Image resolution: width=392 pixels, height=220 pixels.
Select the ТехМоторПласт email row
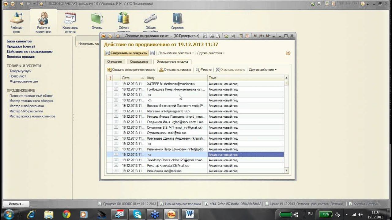click(195, 160)
